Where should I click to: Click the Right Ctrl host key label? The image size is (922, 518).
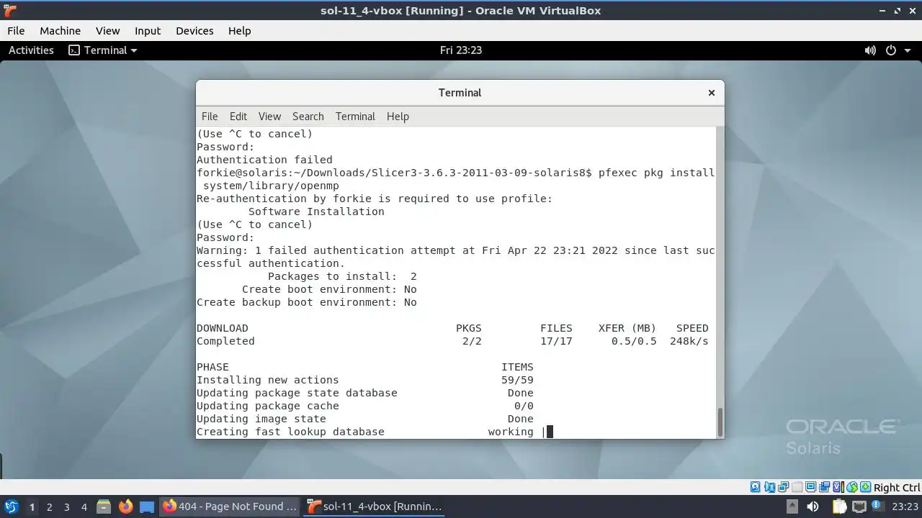pyautogui.click(x=897, y=487)
